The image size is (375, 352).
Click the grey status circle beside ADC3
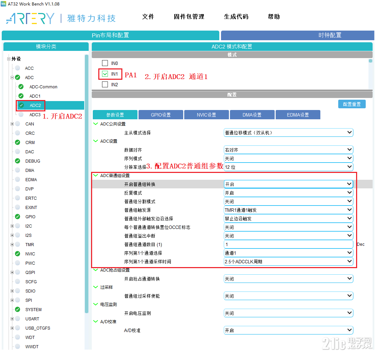(x=21, y=114)
